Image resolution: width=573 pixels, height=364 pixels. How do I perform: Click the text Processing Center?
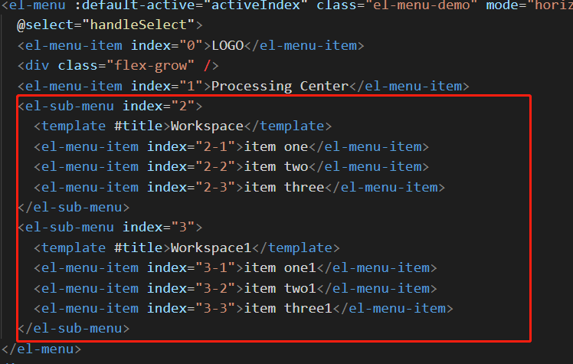(280, 87)
